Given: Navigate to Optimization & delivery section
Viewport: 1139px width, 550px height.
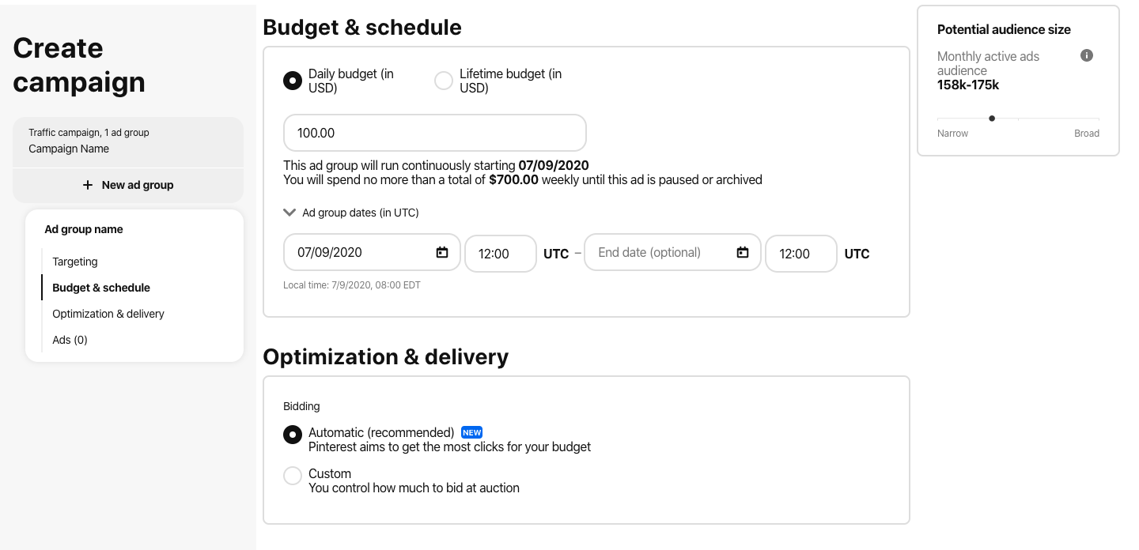Looking at the screenshot, I should tap(108, 313).
